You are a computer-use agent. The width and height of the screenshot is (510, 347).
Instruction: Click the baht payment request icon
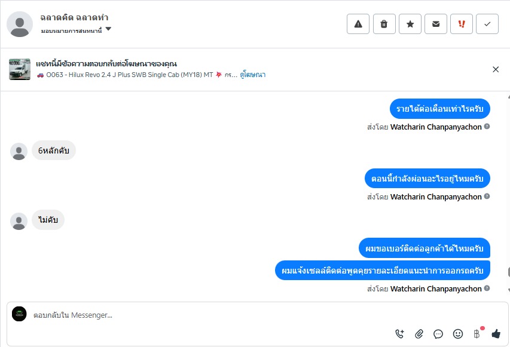click(477, 334)
